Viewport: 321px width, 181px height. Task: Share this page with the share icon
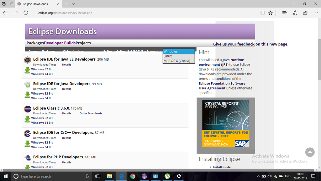click(x=305, y=13)
